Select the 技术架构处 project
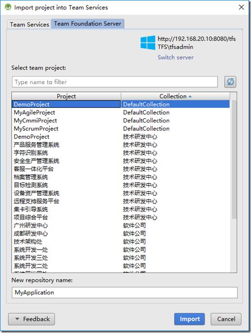Screen dimensions: 251x333 [121, 241]
